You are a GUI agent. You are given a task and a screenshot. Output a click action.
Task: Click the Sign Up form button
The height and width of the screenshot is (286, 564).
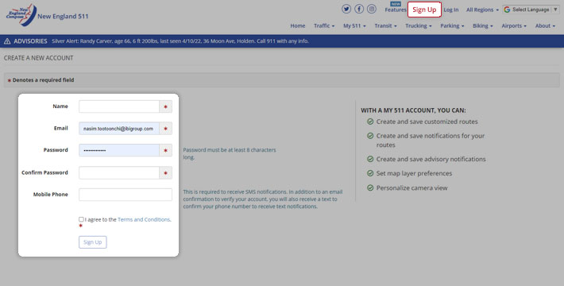point(93,242)
